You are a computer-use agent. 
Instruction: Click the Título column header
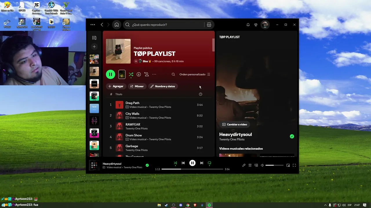[x=119, y=94]
